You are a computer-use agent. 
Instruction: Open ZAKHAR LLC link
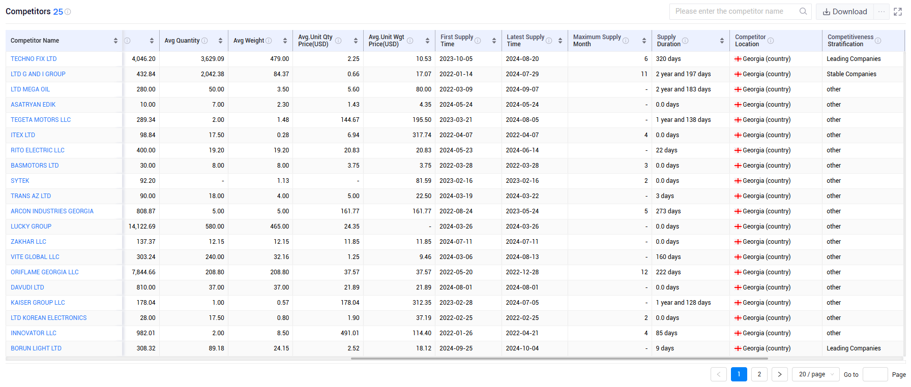(28, 242)
